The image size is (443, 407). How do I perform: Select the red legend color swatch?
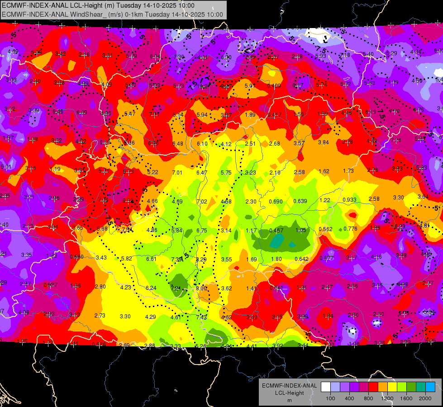pos(373,387)
